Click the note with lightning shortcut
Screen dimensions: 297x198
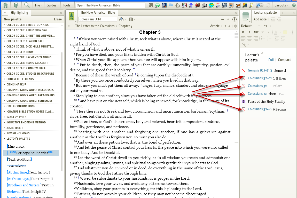tap(252, 5)
